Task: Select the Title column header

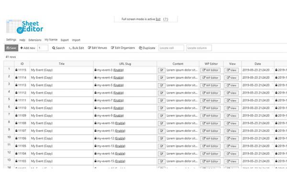Action: click(62, 64)
